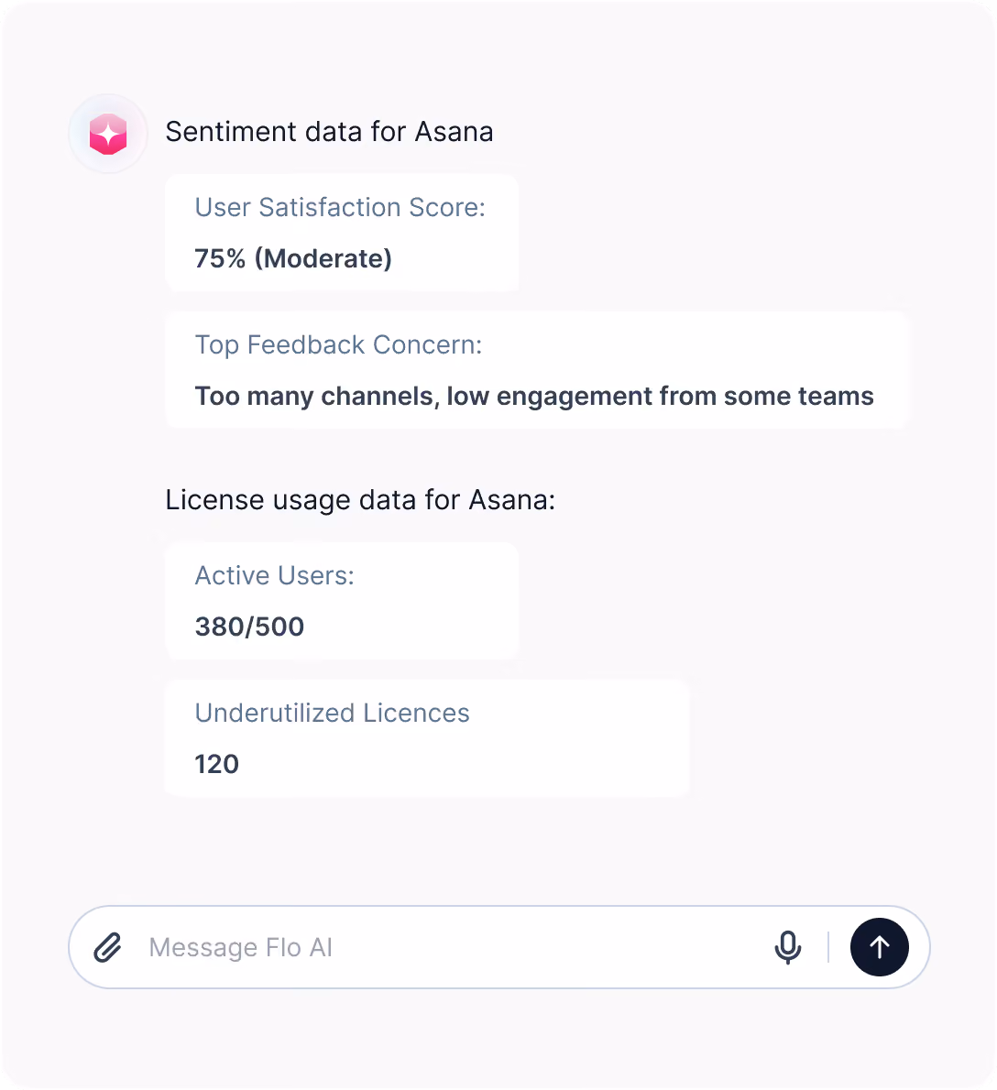Click the User Satisfaction Score label
This screenshot has height=1090, width=997.
(x=340, y=207)
